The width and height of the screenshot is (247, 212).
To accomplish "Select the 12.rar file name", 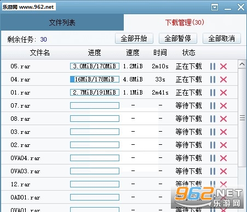I will pos(20,184).
